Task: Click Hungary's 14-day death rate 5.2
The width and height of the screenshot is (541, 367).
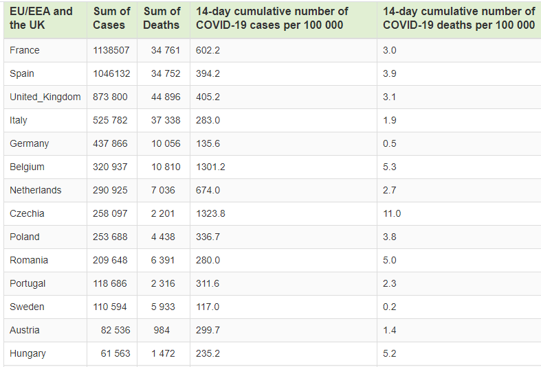Action: coord(390,353)
